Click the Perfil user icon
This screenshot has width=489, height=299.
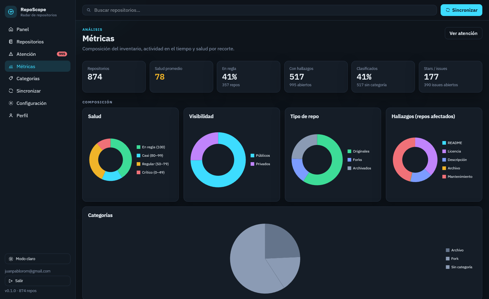[11, 116]
